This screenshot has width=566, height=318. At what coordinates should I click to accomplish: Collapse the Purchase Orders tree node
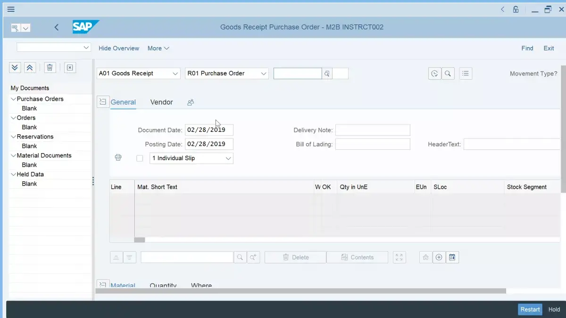(13, 99)
